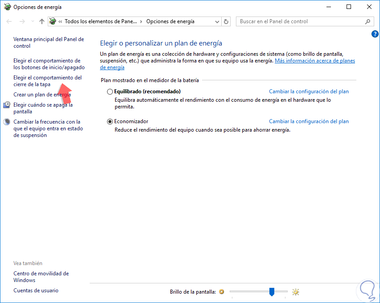Click the Back navigation arrow
This screenshot has width=380, height=303.
pos(9,21)
